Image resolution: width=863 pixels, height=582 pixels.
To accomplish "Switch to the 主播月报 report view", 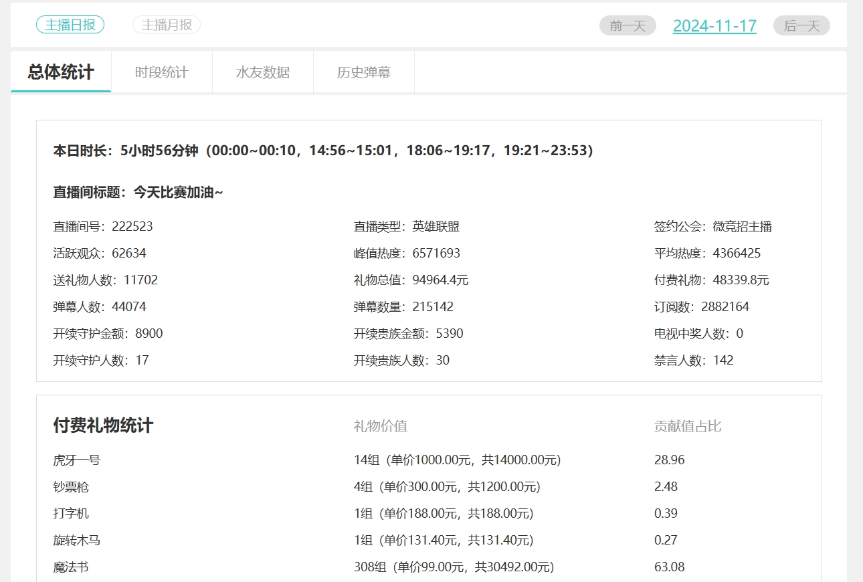I will tap(166, 24).
